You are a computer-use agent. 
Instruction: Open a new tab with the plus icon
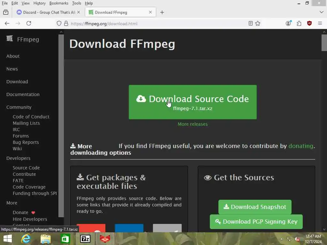(162, 12)
